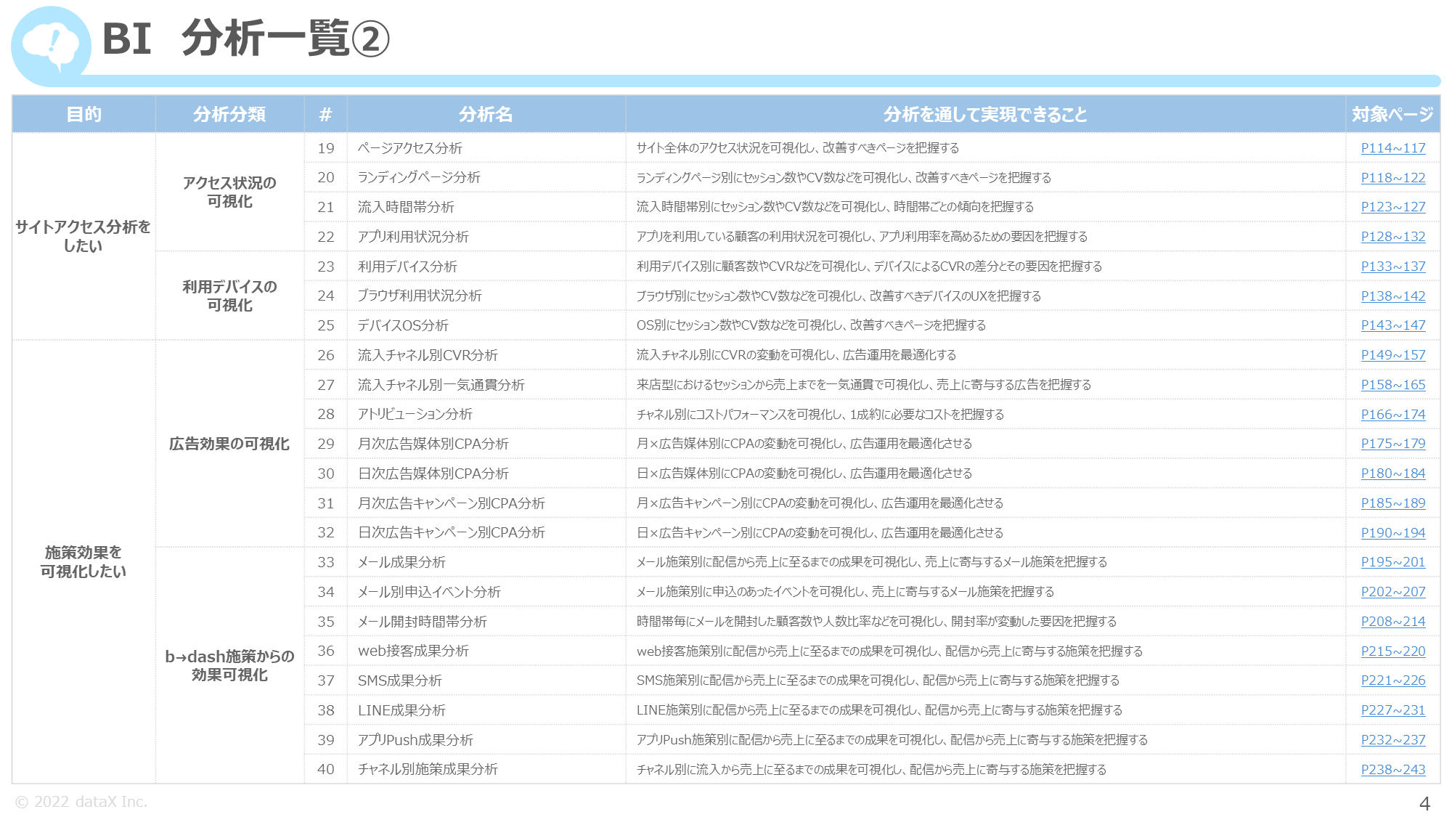1452x817 pixels.
Task: Select アプリPush成果分析 analysis name
Action: tap(415, 740)
